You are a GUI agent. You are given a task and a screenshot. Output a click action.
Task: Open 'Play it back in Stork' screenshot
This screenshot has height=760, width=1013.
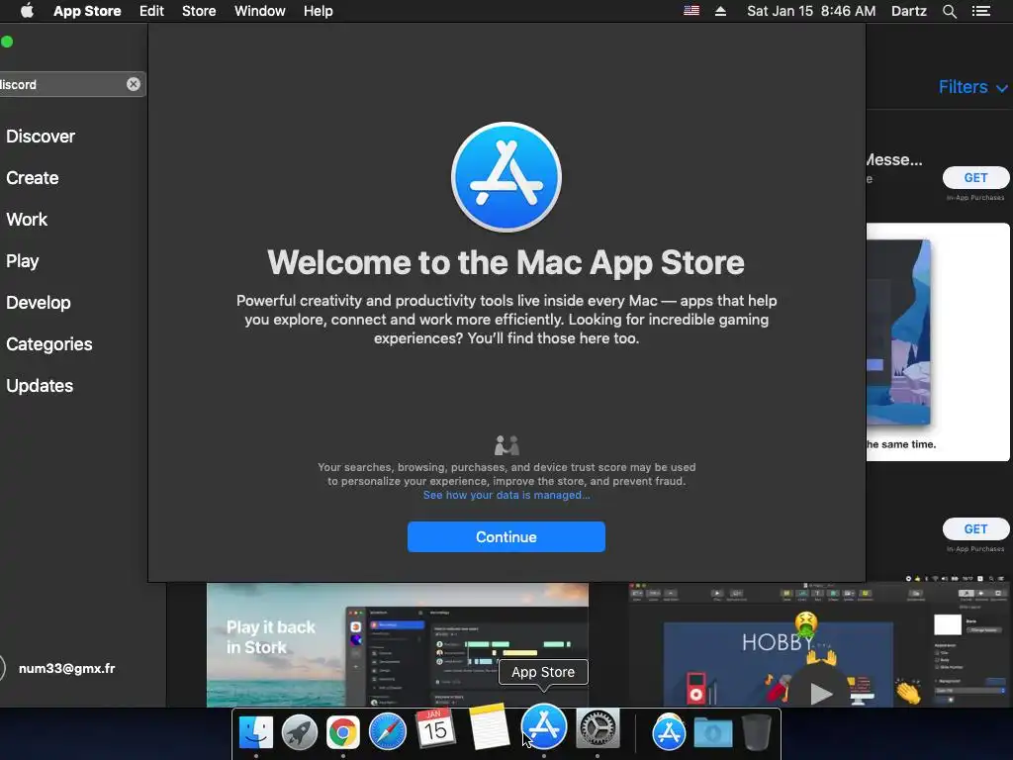[x=398, y=644]
